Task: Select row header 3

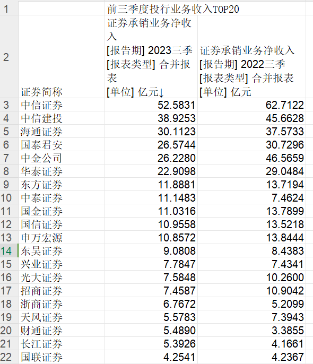Action: click(x=9, y=105)
